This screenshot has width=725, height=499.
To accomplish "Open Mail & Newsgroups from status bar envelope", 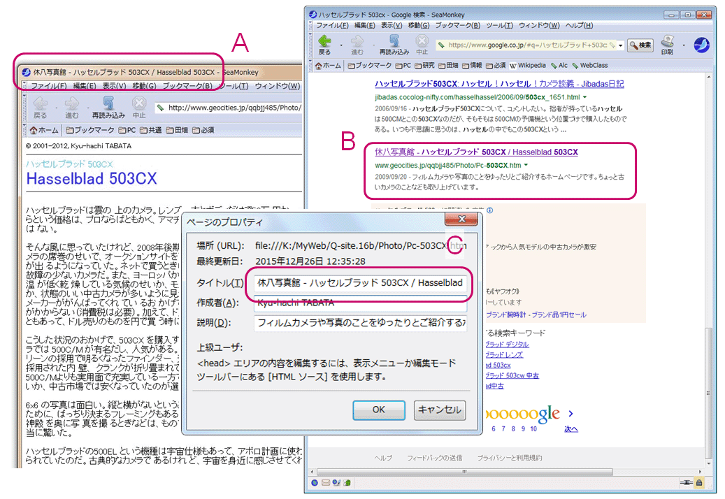I will click(326, 483).
